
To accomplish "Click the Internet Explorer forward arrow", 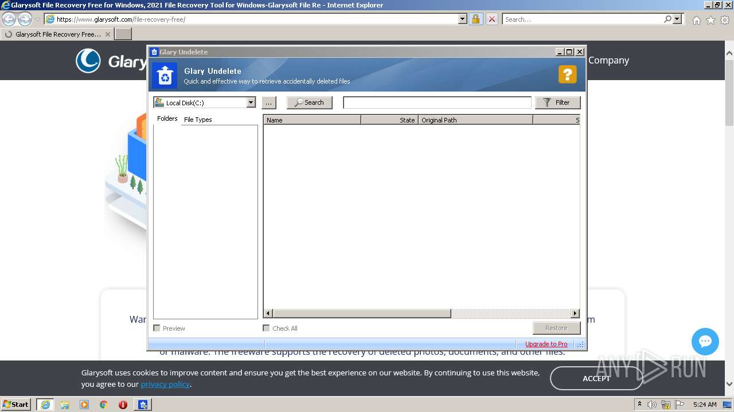I will click(x=25, y=19).
